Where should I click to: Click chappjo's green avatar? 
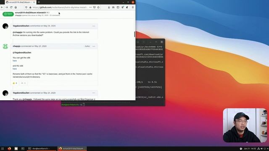coord(5,47)
